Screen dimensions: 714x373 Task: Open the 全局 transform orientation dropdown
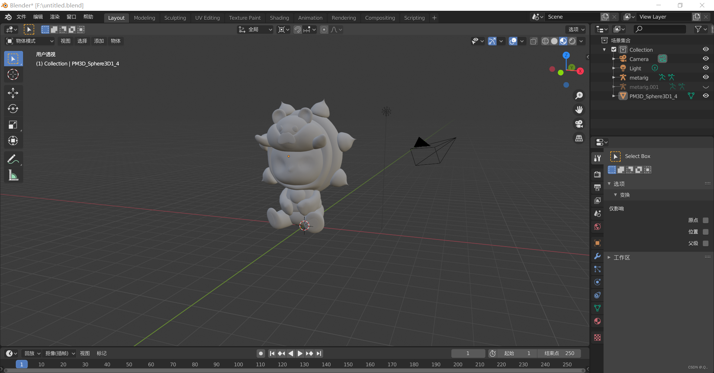[255, 29]
